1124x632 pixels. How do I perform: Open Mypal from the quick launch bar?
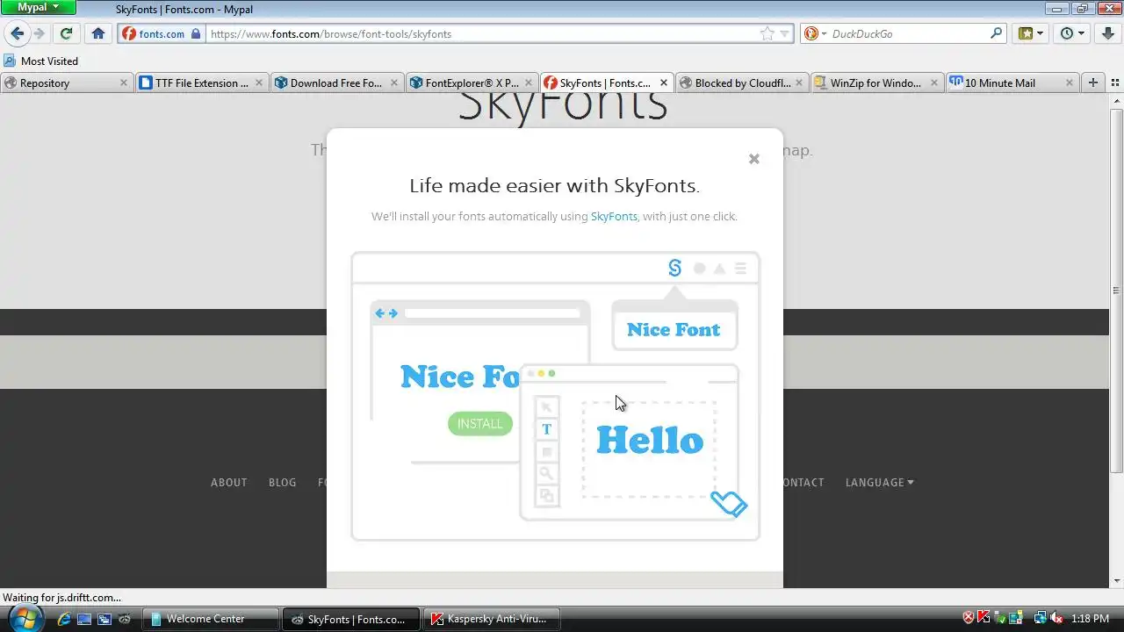click(124, 619)
